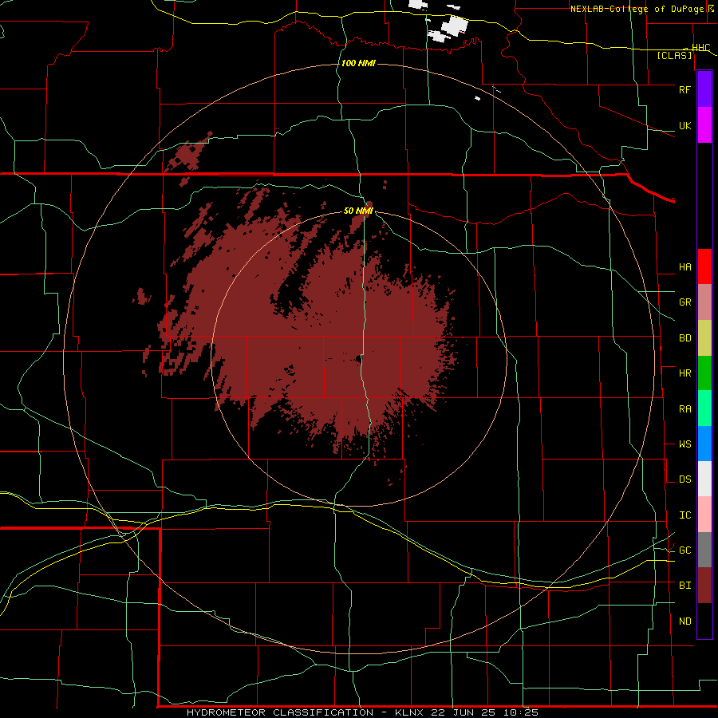Viewport: 718px width, 718px height.
Task: Click the HA red legend color swatch
Action: pos(704,266)
